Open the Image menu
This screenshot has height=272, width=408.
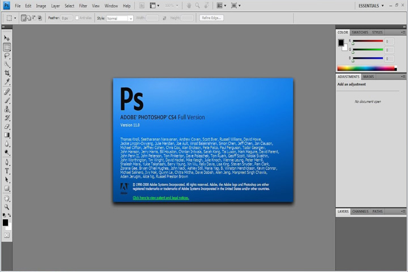click(x=41, y=6)
